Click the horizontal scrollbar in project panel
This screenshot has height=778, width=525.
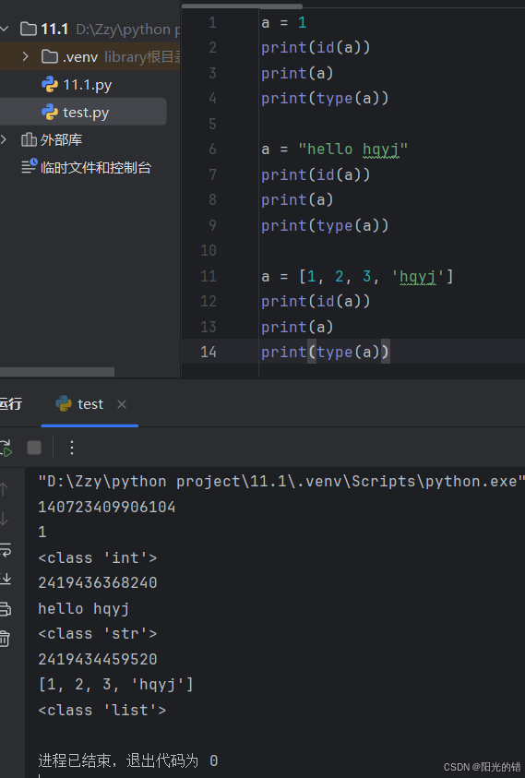tap(57, 372)
